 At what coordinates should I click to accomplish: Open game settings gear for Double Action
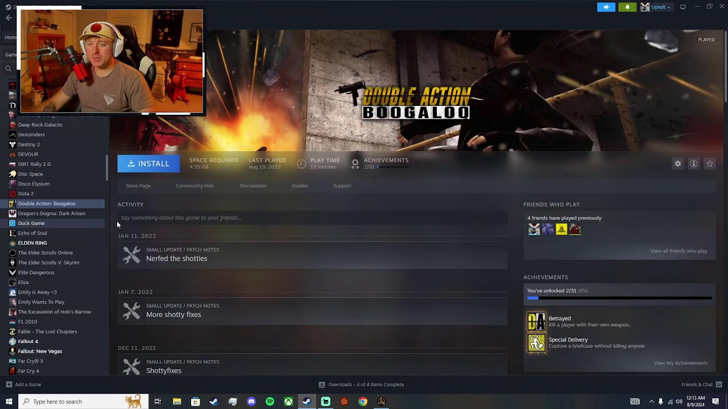pyautogui.click(x=678, y=164)
